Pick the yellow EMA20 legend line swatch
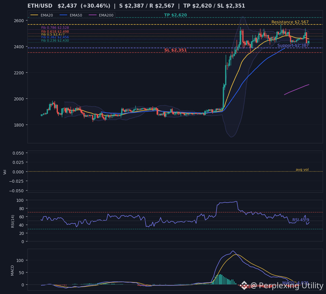This screenshot has height=294, width=326. tap(34, 15)
